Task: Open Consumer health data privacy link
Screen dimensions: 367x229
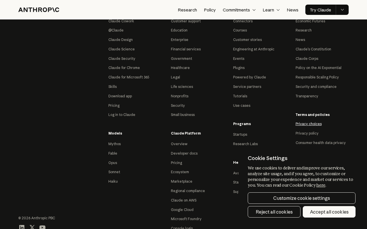Action: click(321, 143)
